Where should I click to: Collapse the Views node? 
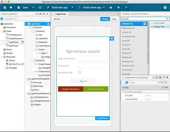(x=2, y=31)
